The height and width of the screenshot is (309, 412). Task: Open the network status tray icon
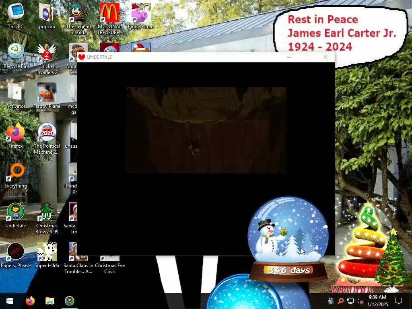[350, 301]
